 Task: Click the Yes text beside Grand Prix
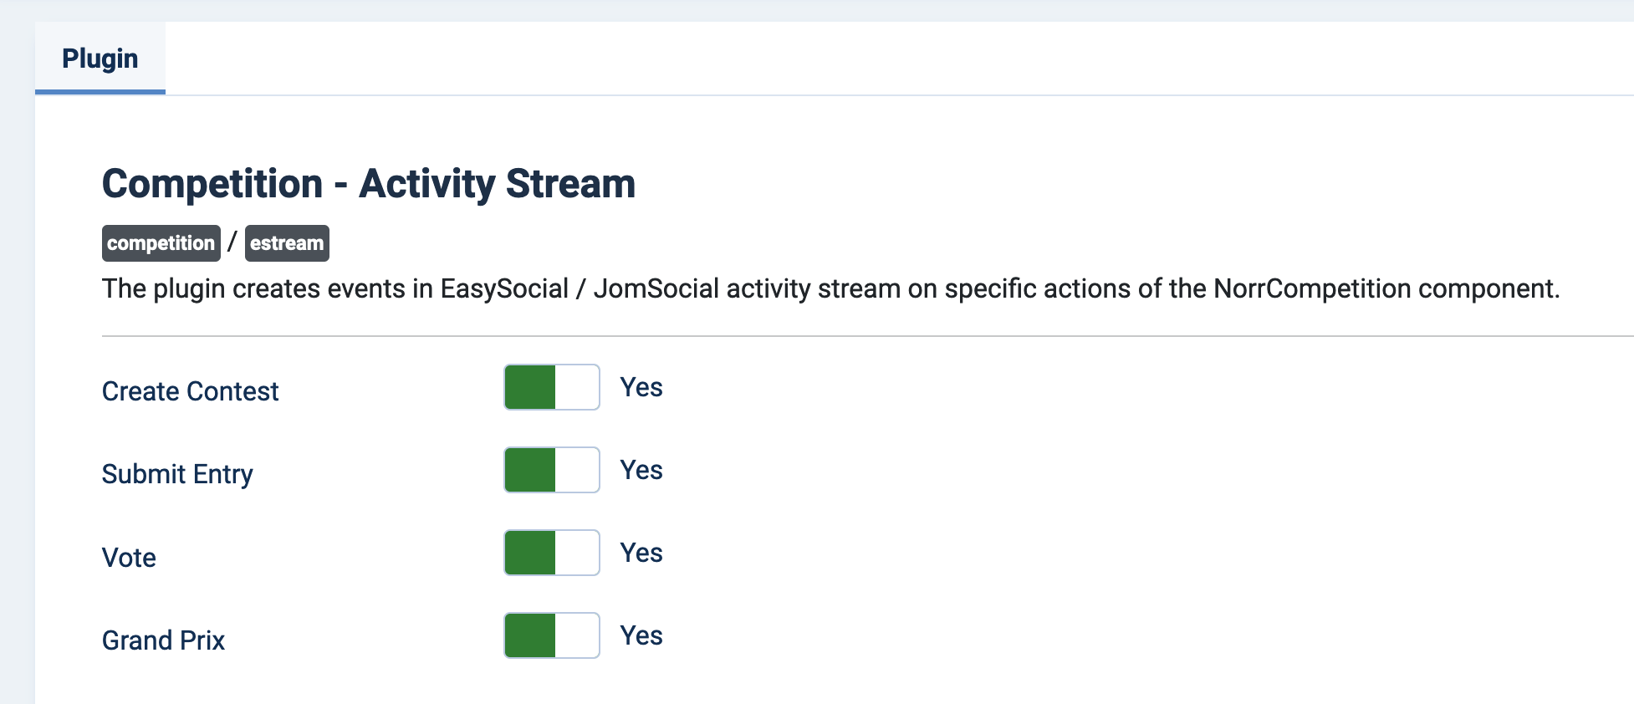coord(641,635)
